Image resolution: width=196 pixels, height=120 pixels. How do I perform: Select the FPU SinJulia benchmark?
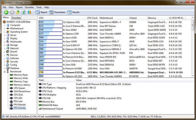(x=20, y=108)
